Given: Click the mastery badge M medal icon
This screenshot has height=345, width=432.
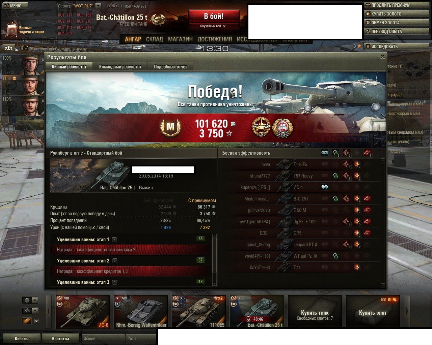Looking at the screenshot, I should [170, 127].
